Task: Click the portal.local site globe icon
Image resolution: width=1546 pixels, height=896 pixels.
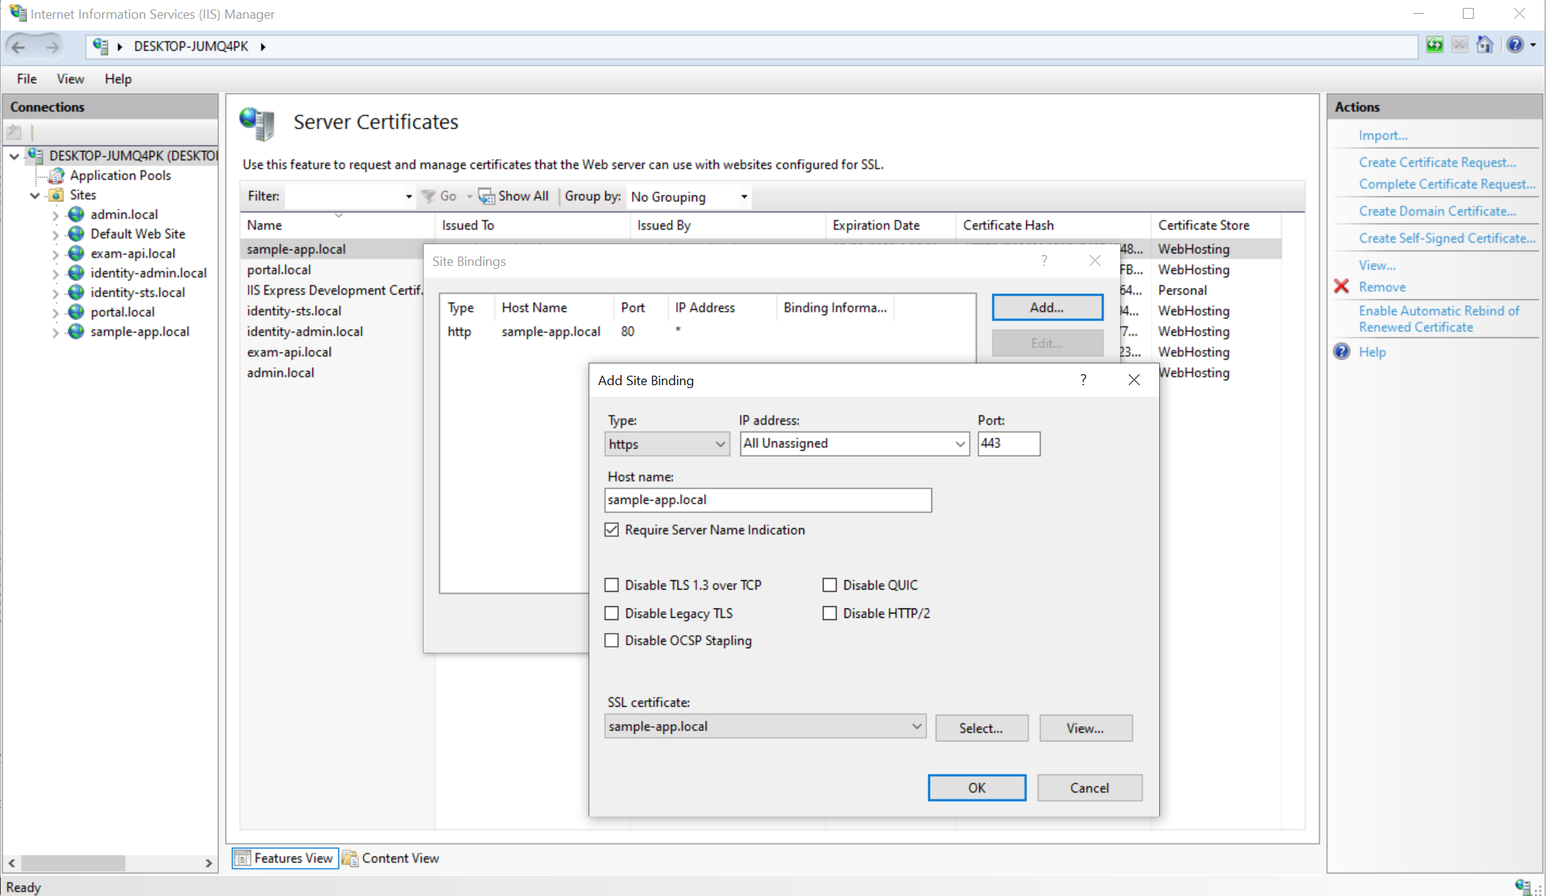Action: 76,312
